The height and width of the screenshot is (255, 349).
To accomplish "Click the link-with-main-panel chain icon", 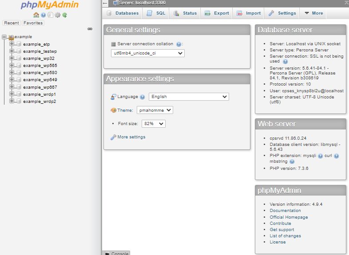I will pyautogui.click(x=90, y=29).
